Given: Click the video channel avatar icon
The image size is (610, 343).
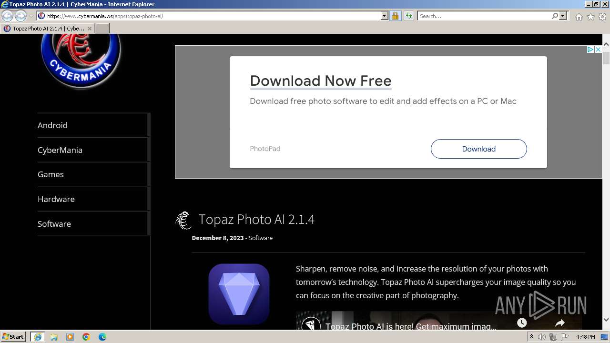Looking at the screenshot, I should (x=311, y=324).
